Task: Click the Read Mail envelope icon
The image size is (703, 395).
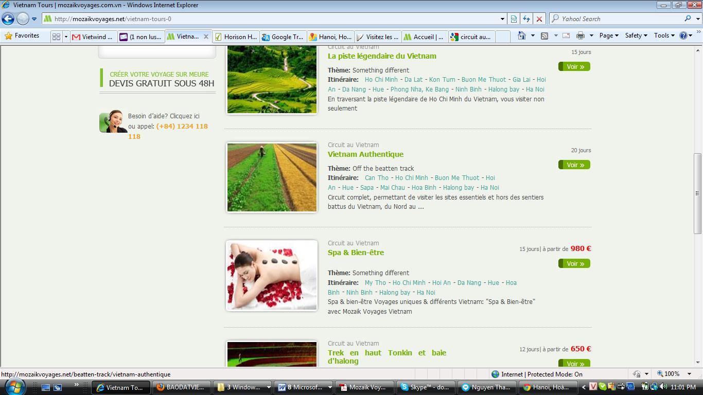Action: point(566,35)
